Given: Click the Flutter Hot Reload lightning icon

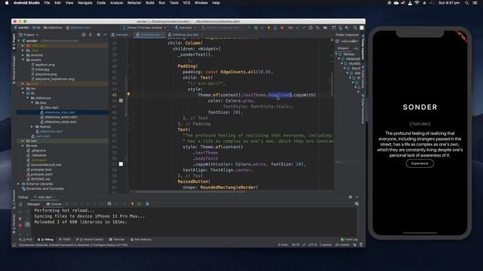Looking at the screenshot, I should click(x=269, y=28).
